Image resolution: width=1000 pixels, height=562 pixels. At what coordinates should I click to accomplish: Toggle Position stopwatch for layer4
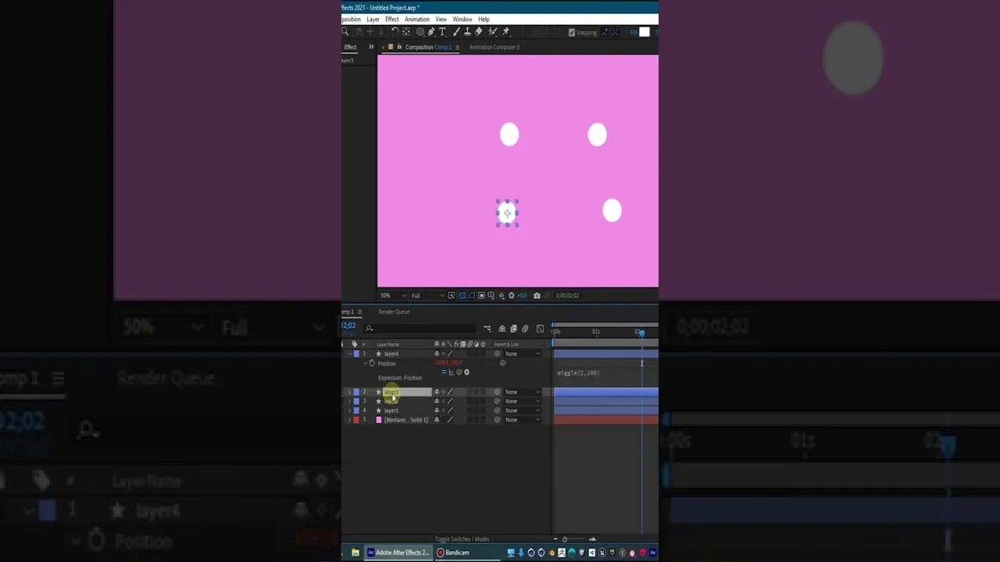click(372, 364)
